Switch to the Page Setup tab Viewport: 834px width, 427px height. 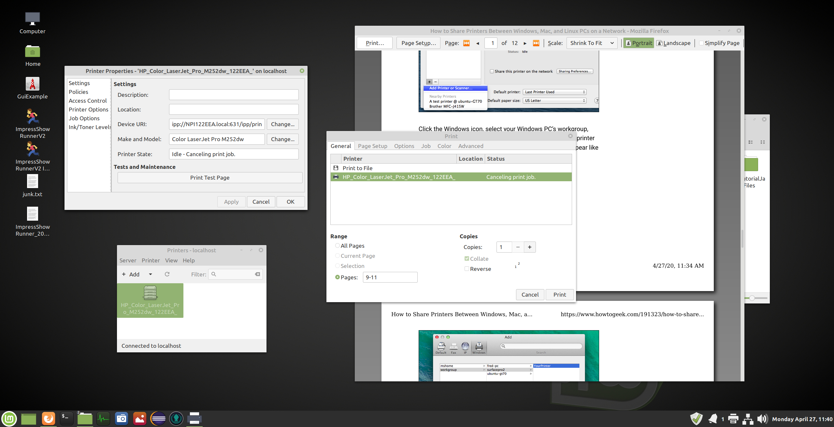[372, 146]
